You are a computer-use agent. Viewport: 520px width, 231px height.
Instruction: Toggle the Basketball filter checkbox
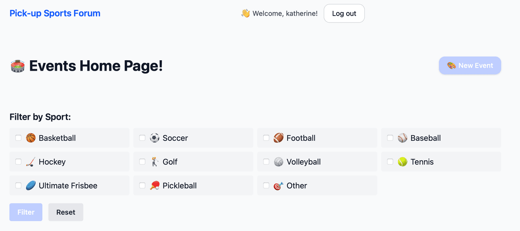click(x=18, y=138)
